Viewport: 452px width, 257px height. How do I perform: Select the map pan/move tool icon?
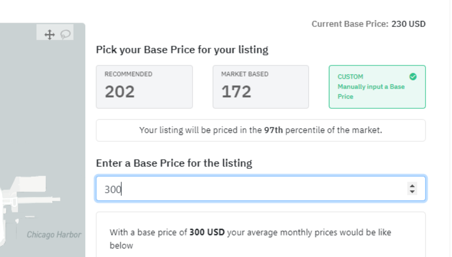[x=49, y=35]
